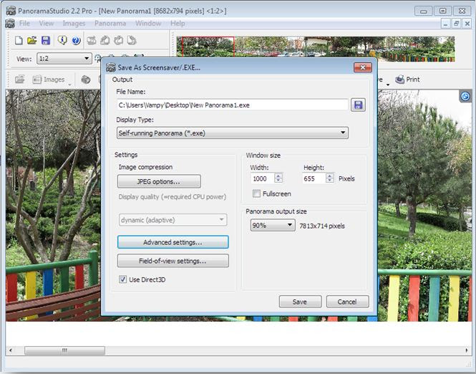Click the 'Display quality (=required CPU power)' label
Image resolution: width=476 pixels, height=374 pixels.
pos(172,196)
